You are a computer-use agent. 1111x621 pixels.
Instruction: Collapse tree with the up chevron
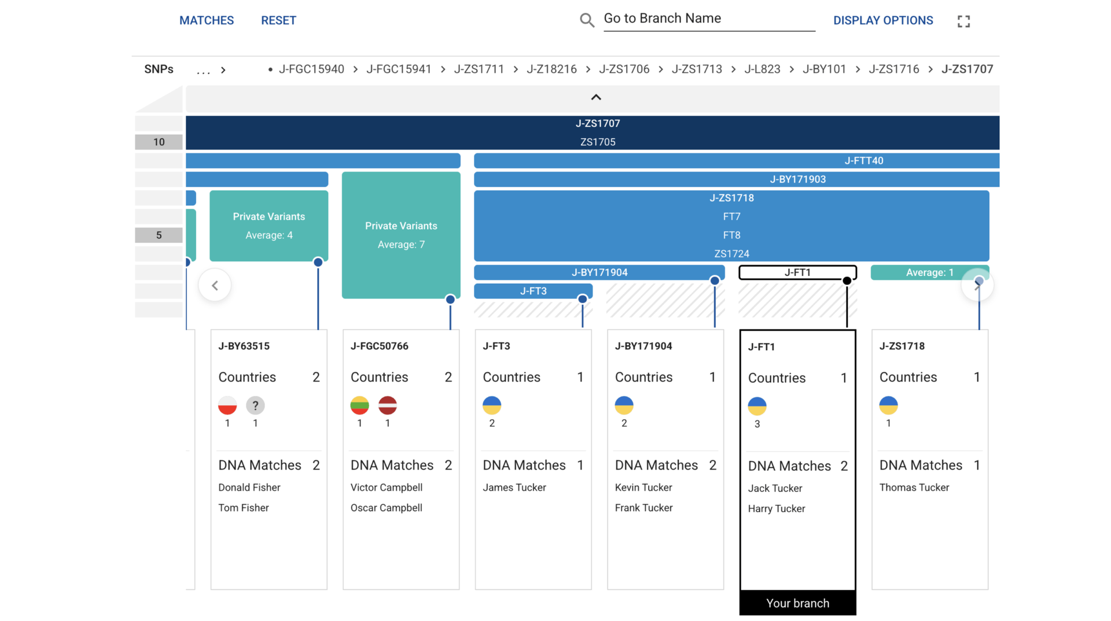click(595, 97)
